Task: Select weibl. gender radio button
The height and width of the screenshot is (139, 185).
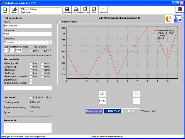Action: (x=31, y=50)
